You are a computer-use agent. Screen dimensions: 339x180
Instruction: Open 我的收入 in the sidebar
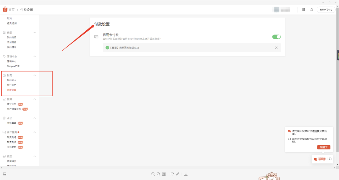pyautogui.click(x=12, y=80)
